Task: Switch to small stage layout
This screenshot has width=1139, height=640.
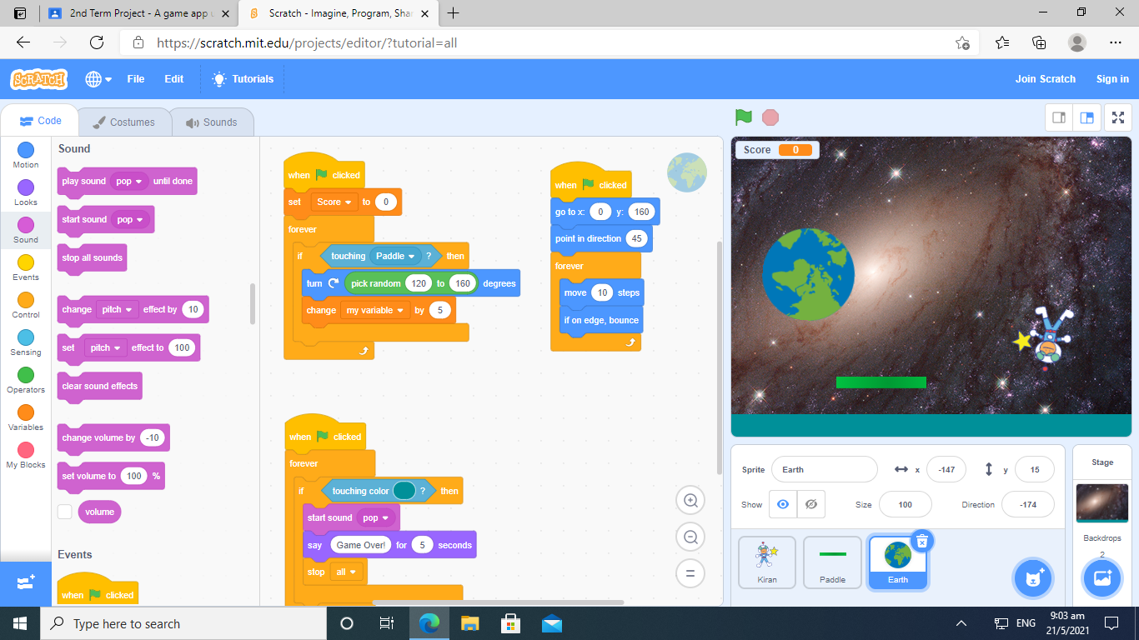Action: (1059, 117)
